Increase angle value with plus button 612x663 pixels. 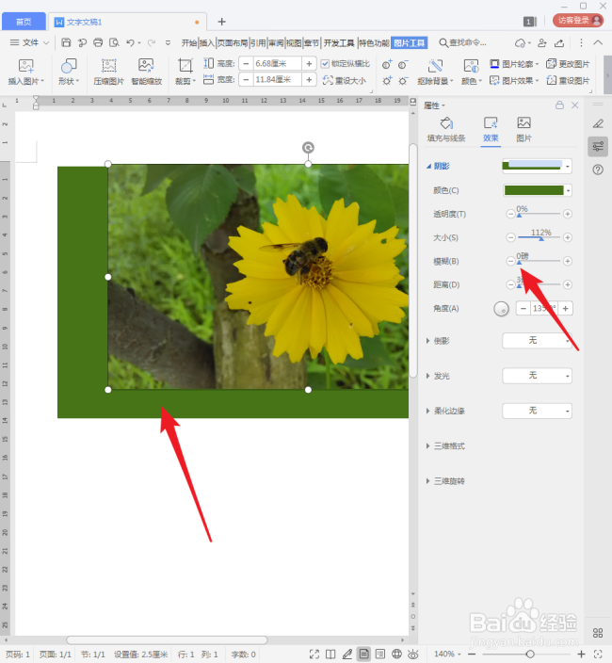[x=566, y=308]
